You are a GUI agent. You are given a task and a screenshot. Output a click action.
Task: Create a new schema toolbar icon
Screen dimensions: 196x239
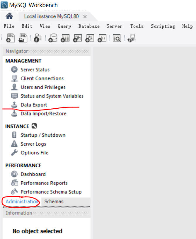[x=53, y=38]
